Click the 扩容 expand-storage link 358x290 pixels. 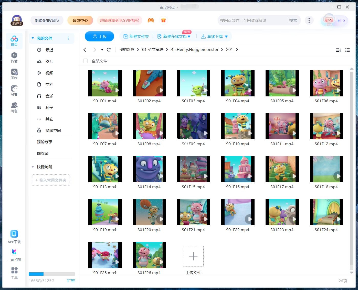71,281
